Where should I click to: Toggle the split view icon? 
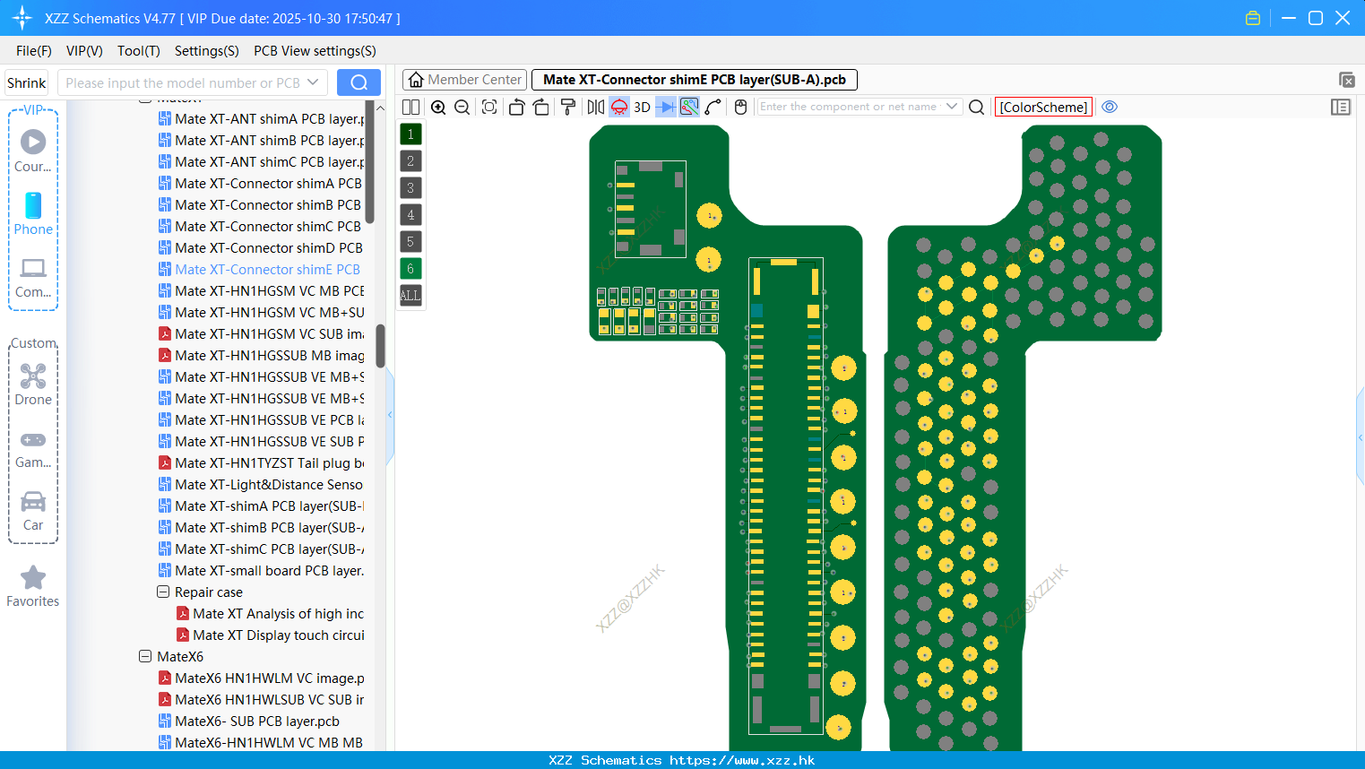click(x=410, y=107)
